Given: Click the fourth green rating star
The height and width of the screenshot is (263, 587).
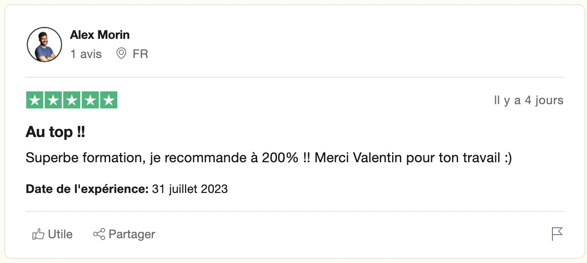Looking at the screenshot, I should [x=90, y=100].
